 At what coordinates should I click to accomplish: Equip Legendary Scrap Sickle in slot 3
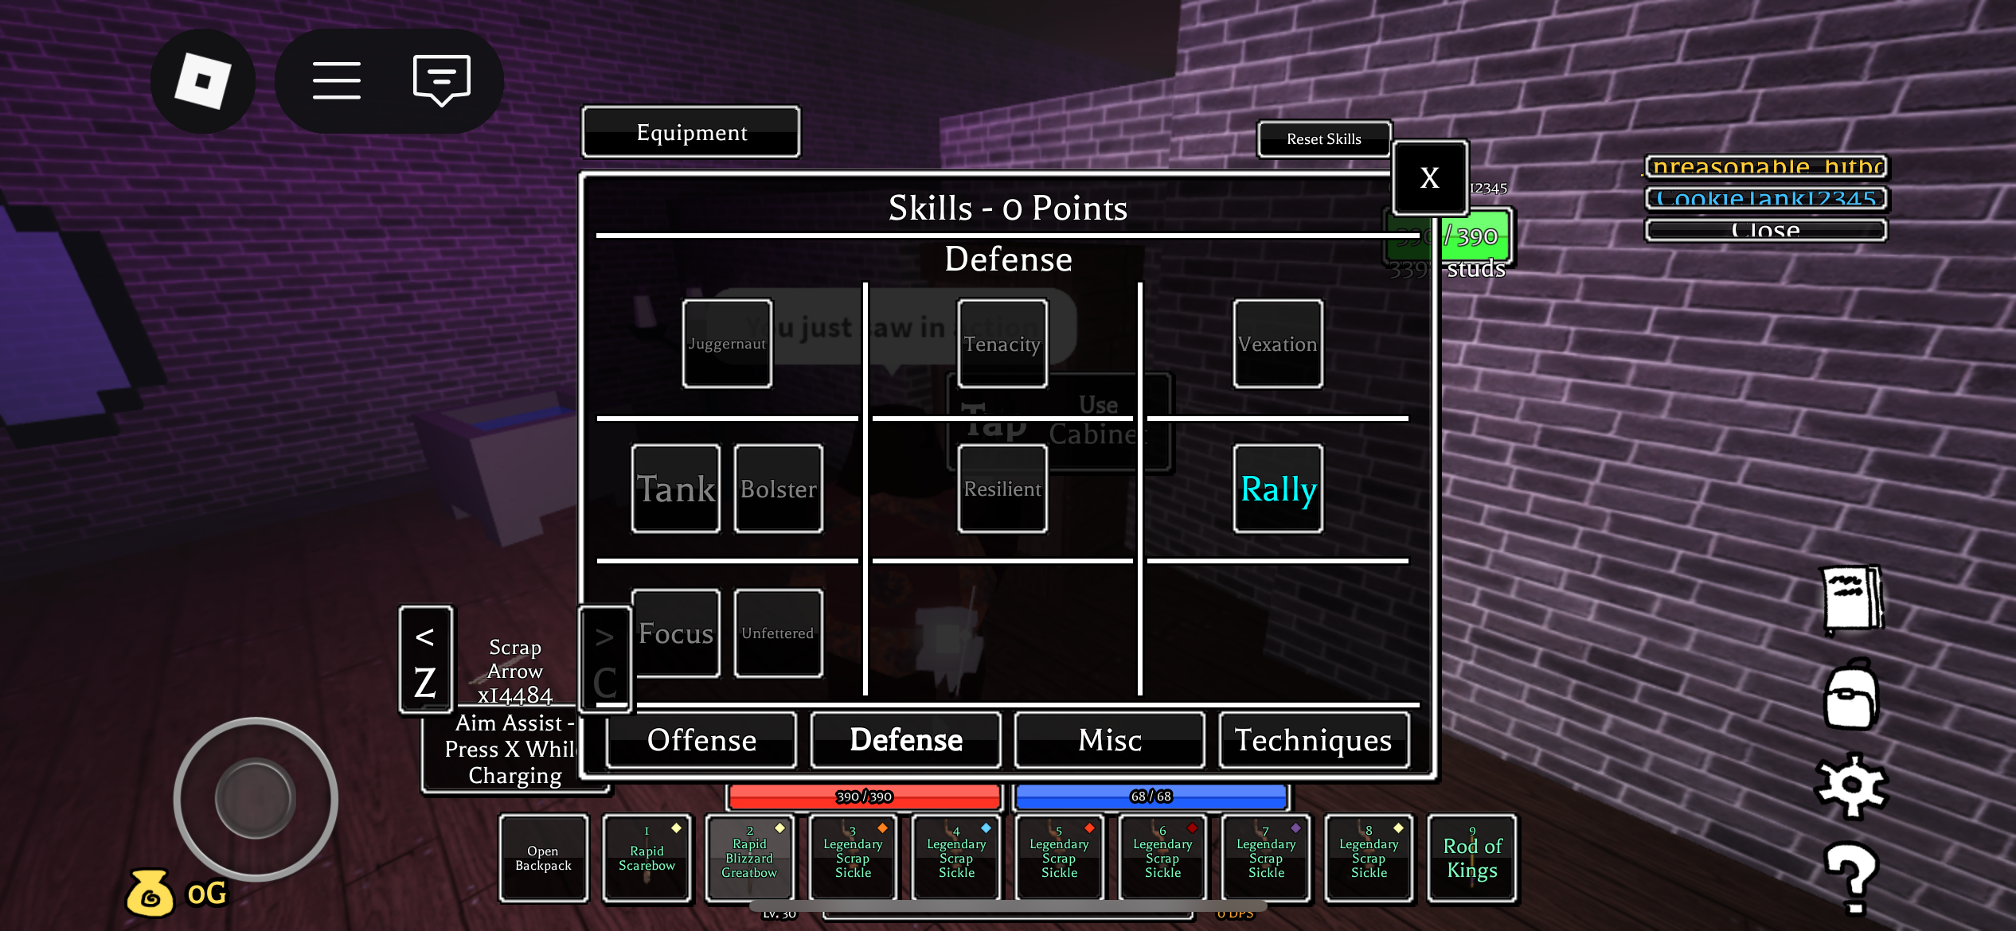point(853,858)
